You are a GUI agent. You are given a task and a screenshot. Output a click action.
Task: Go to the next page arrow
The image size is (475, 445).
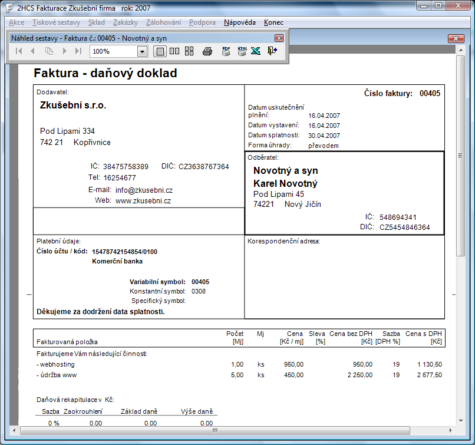click(x=64, y=51)
